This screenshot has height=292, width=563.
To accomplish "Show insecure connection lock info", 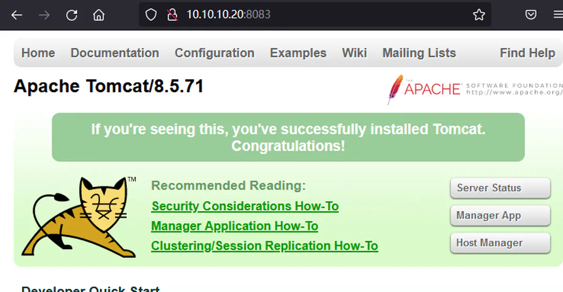I will (172, 15).
